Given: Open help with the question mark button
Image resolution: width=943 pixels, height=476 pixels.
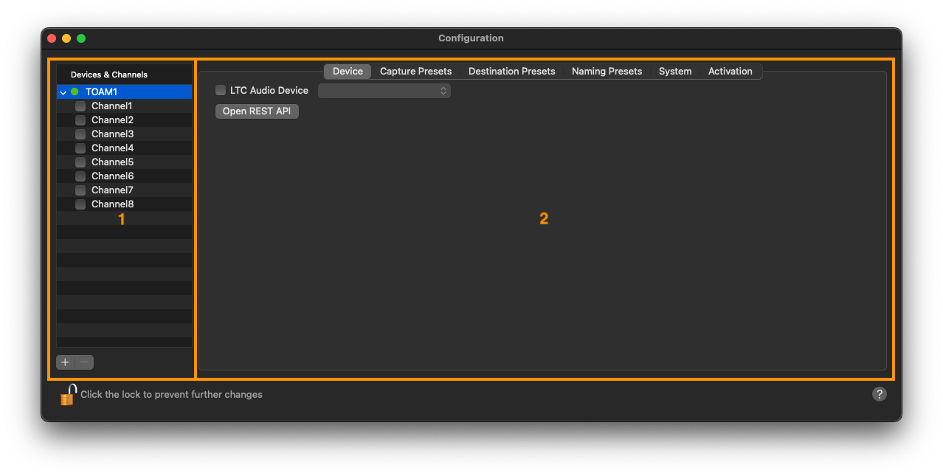Looking at the screenshot, I should (879, 394).
